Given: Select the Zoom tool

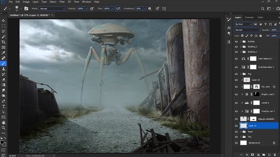Looking at the screenshot, I should (3, 128).
